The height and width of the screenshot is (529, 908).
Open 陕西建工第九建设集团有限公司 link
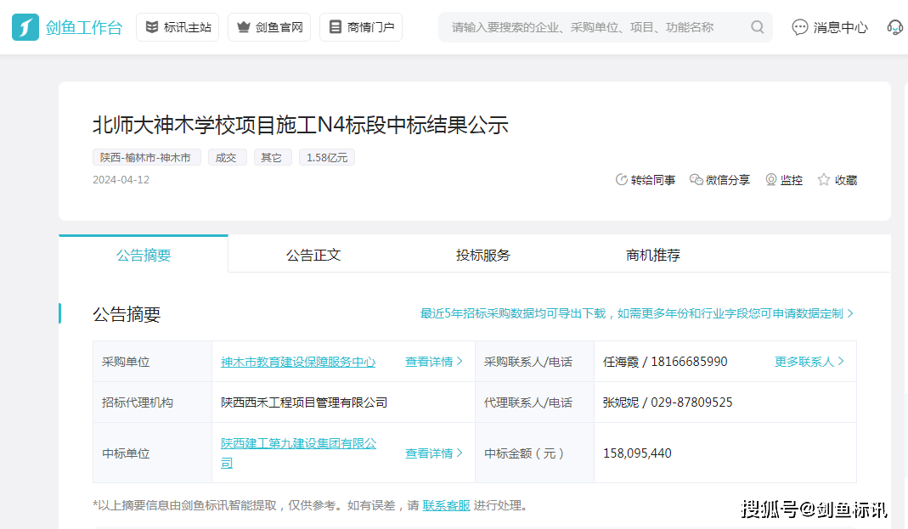tap(298, 453)
